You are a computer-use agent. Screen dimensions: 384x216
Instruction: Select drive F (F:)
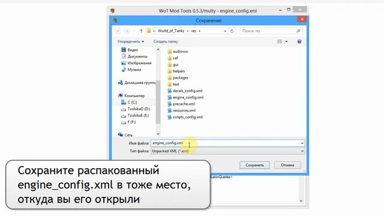point(128,122)
